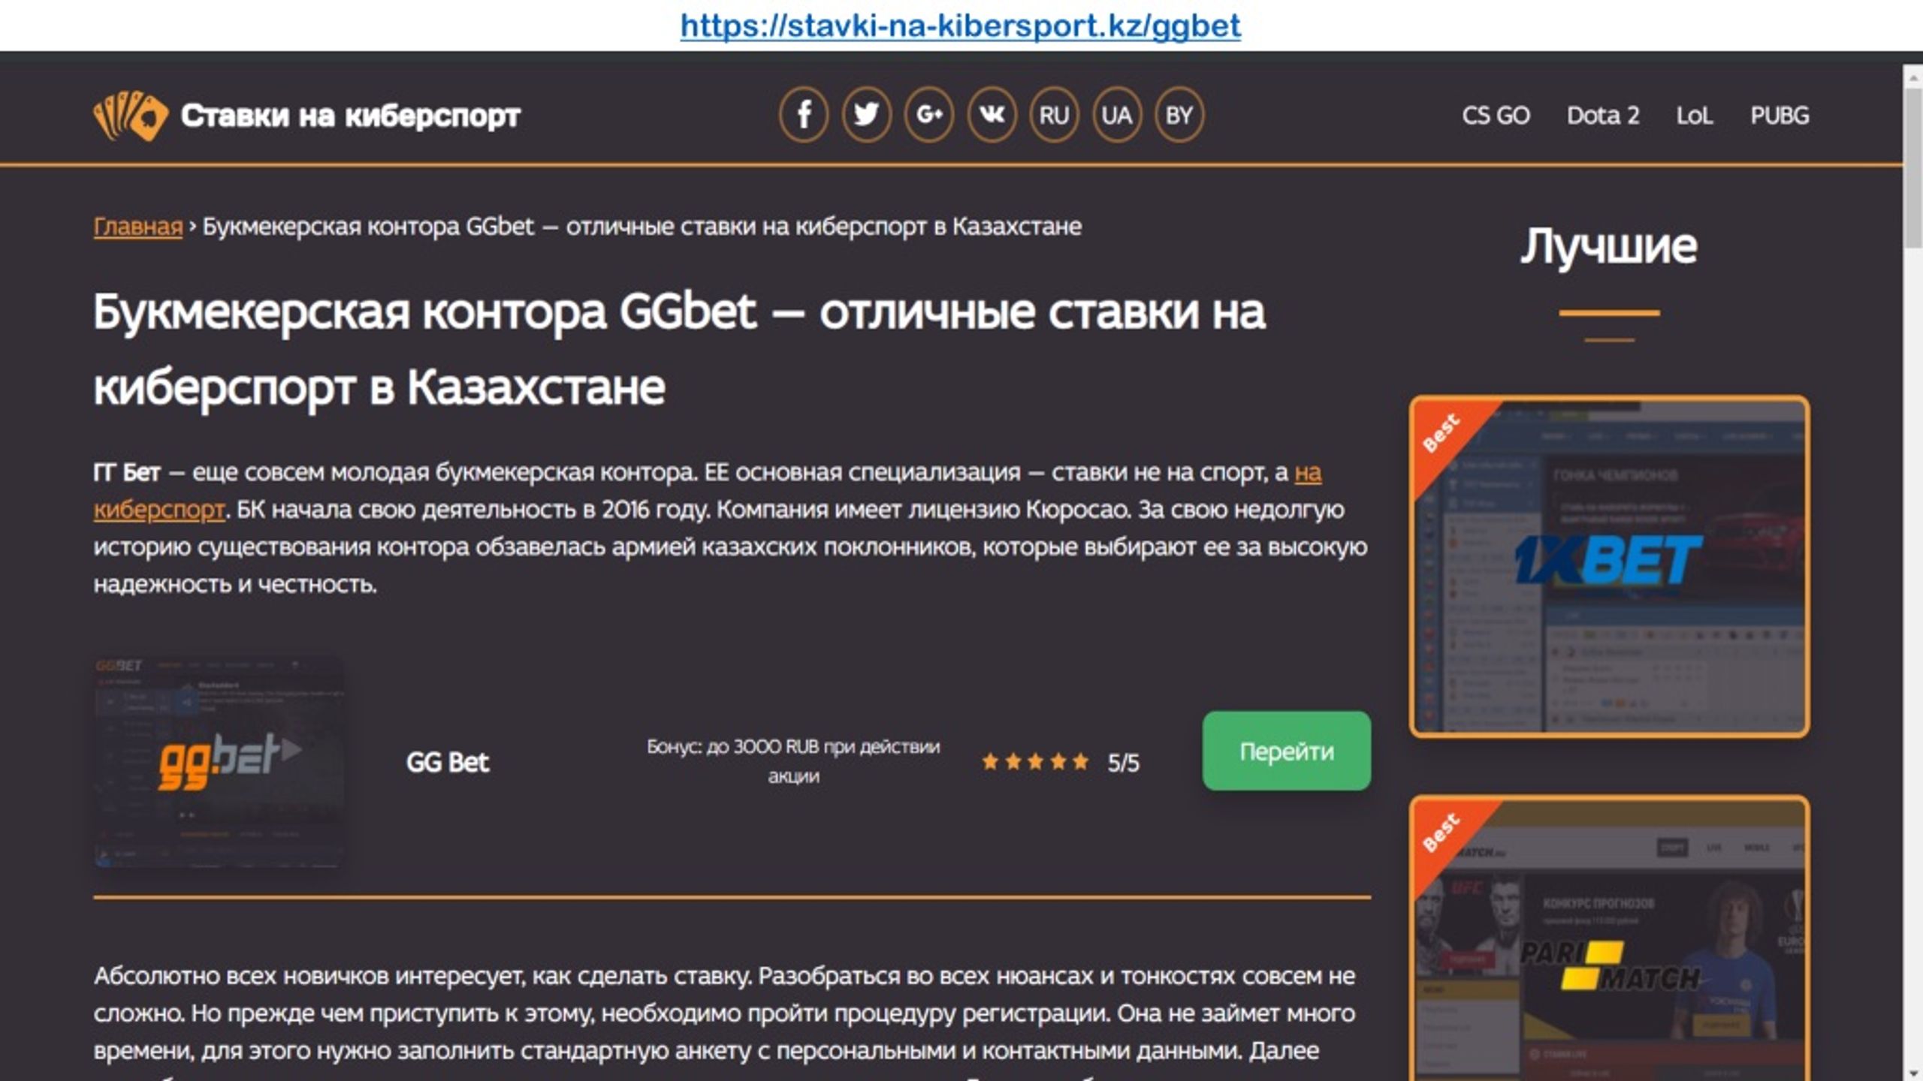
Task: Open the Facebook social icon
Action: [x=804, y=115]
